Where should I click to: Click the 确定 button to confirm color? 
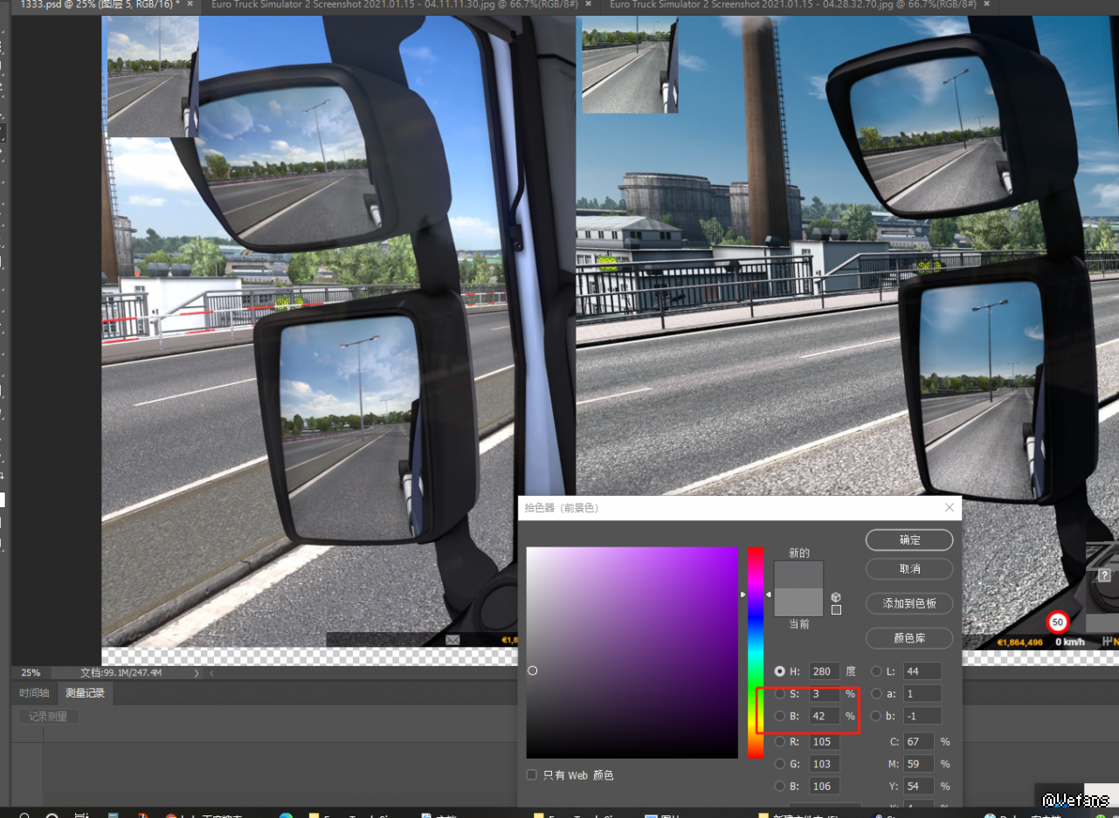909,540
